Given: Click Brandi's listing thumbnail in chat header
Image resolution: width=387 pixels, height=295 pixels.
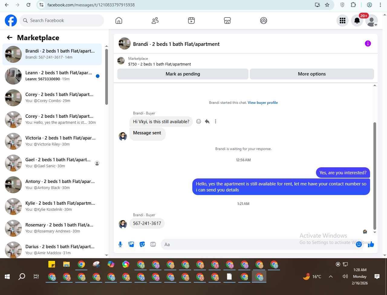Looking at the screenshot, I should click(125, 43).
